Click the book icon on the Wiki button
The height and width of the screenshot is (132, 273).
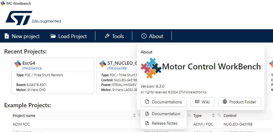(x=197, y=102)
